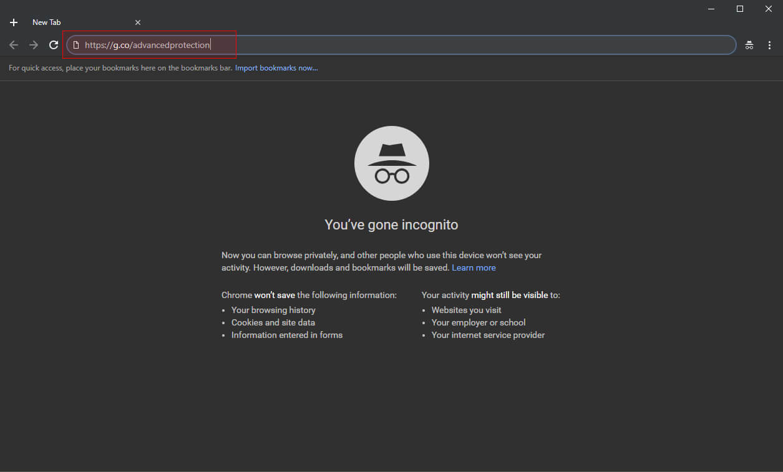The width and height of the screenshot is (783, 472).
Task: Click the Your browsing history bullet item
Action: 273,310
